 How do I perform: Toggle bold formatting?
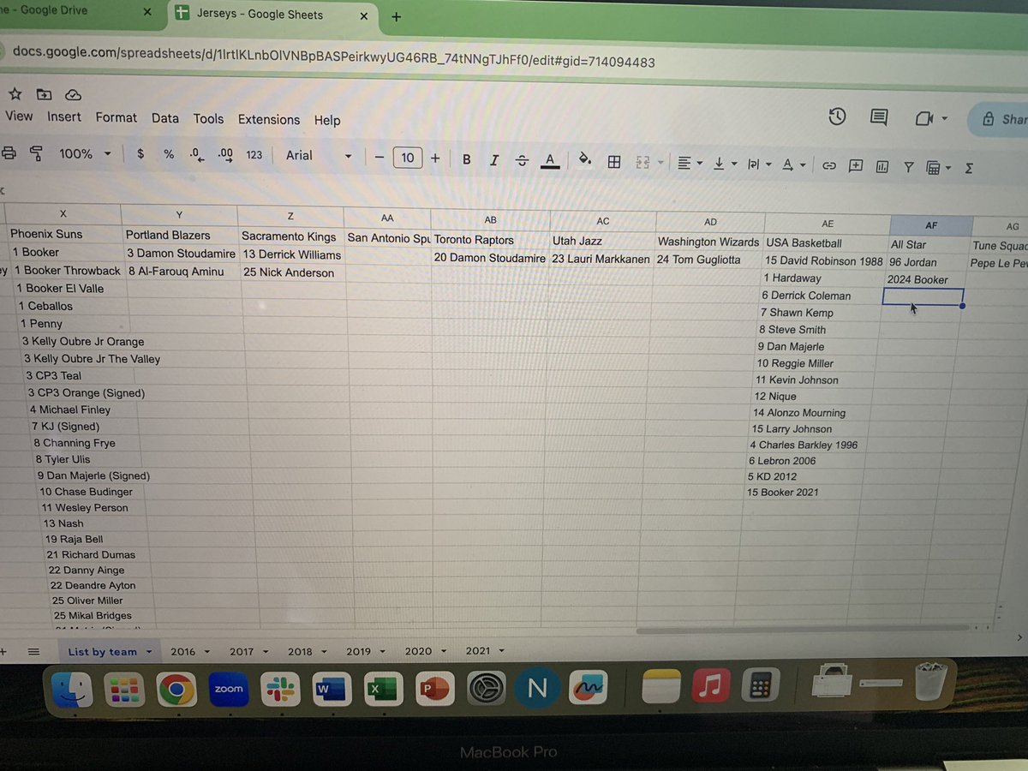[x=467, y=158]
